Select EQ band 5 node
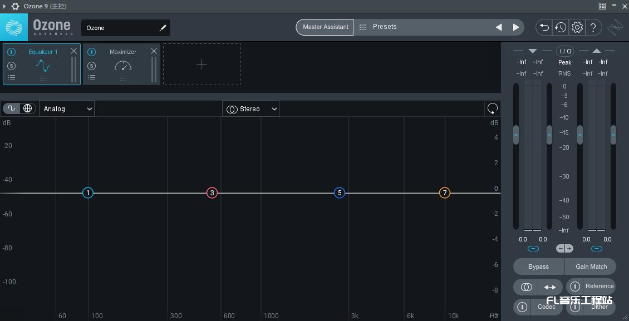 click(340, 192)
